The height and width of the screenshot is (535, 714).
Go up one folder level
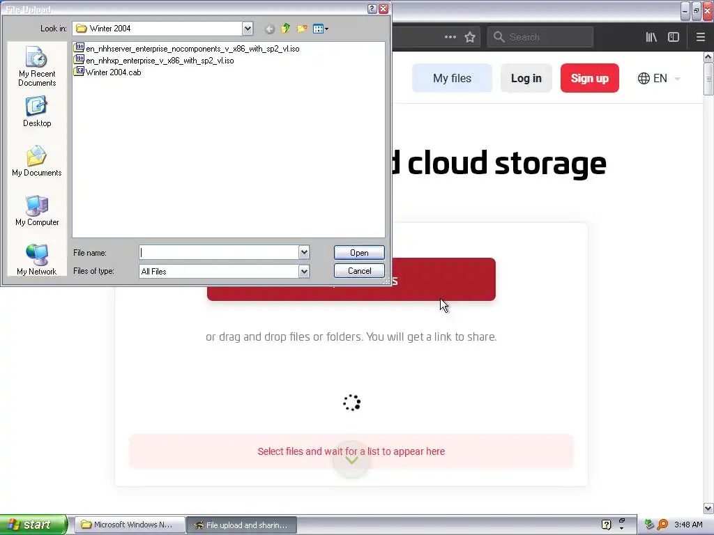(285, 29)
